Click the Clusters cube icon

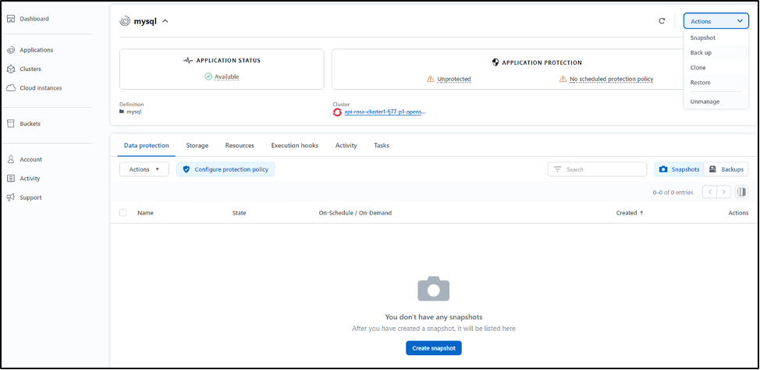pyautogui.click(x=11, y=69)
